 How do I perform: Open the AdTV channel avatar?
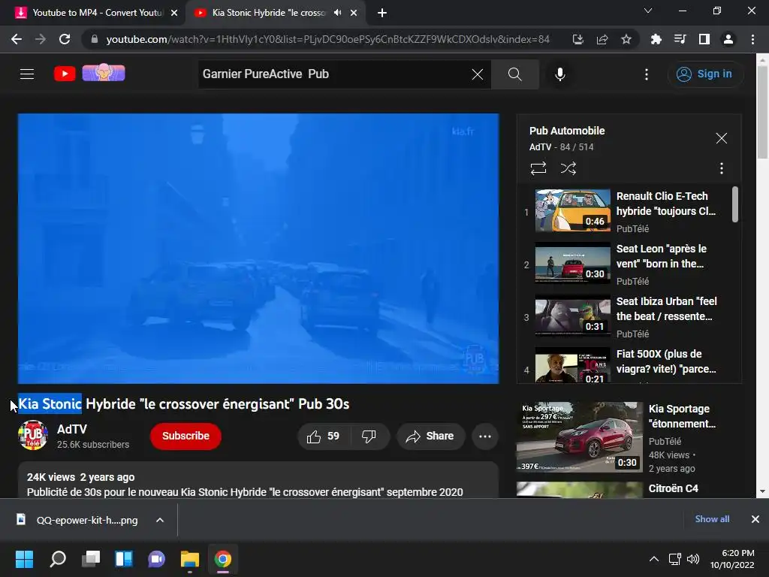33,435
